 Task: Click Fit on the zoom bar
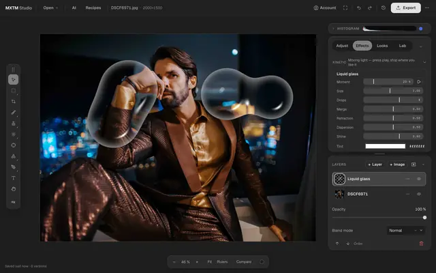coord(210,262)
